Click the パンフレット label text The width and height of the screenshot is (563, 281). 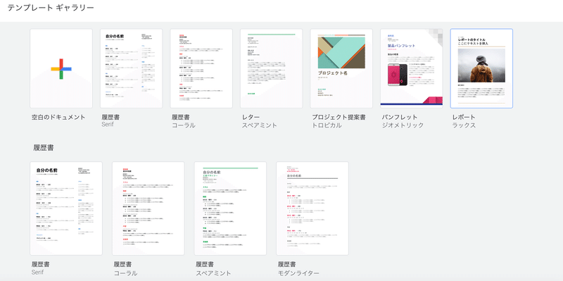(x=400, y=117)
